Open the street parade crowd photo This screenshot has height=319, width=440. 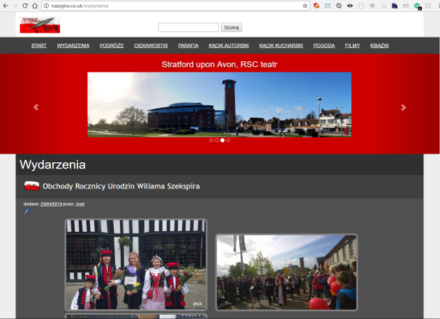(x=286, y=272)
